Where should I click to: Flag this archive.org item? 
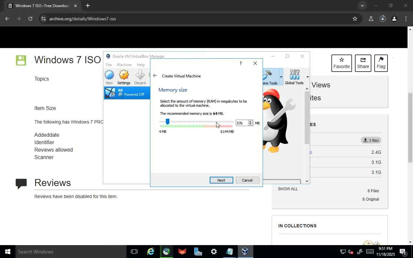point(381,63)
